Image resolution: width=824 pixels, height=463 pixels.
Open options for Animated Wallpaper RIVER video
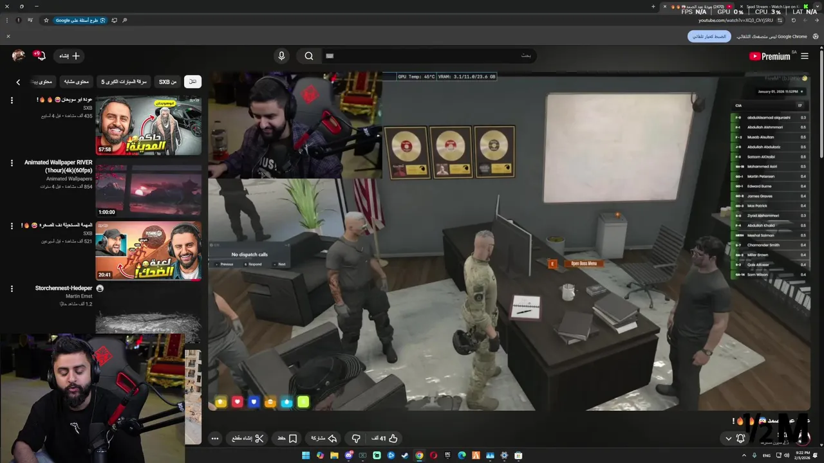11,163
